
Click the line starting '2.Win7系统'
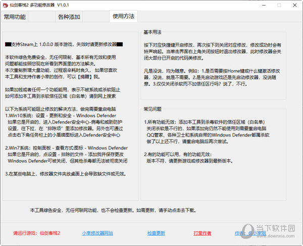coord(66,148)
